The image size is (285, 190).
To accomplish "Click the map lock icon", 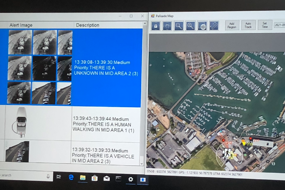I will [156, 26].
